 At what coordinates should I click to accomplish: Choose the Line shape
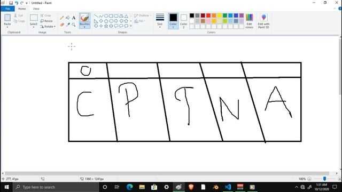tap(96, 16)
